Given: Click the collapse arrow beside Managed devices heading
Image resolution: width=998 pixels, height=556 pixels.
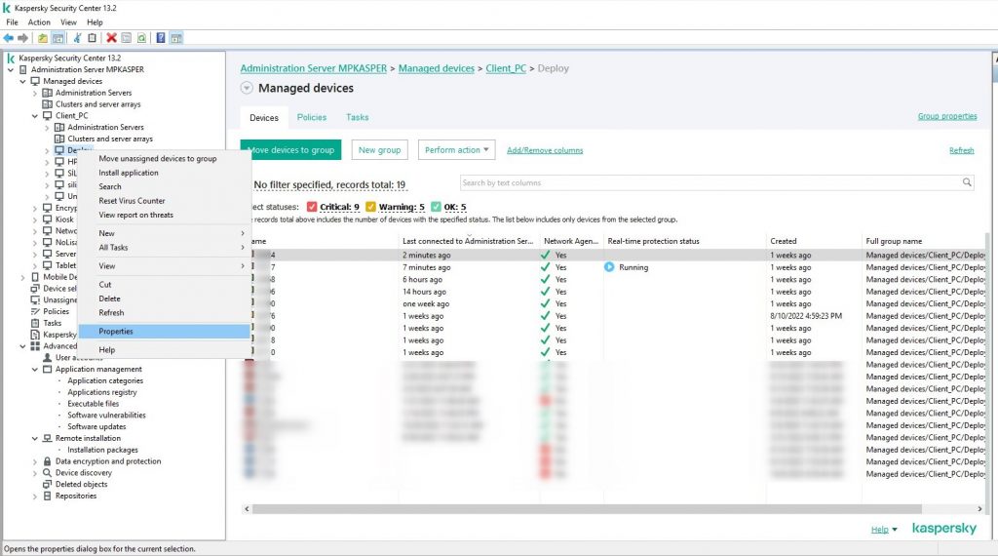Looking at the screenshot, I should click(247, 89).
